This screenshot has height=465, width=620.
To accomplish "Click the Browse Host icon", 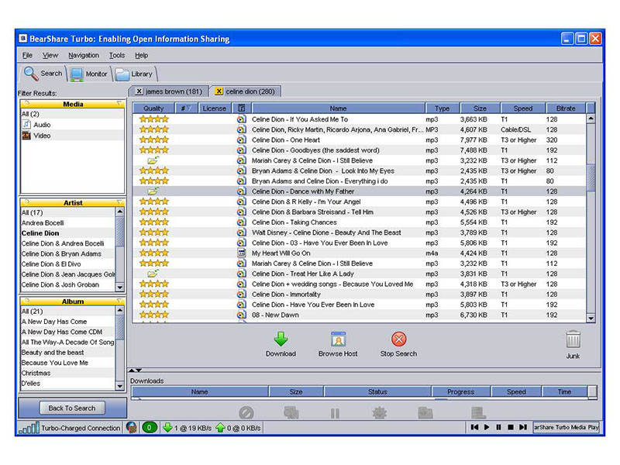I will click(x=338, y=339).
